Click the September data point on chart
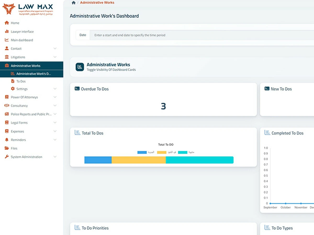The height and width of the screenshot is (235, 314). coord(270,203)
